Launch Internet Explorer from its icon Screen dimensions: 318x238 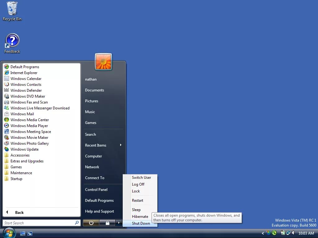[x=7, y=73]
